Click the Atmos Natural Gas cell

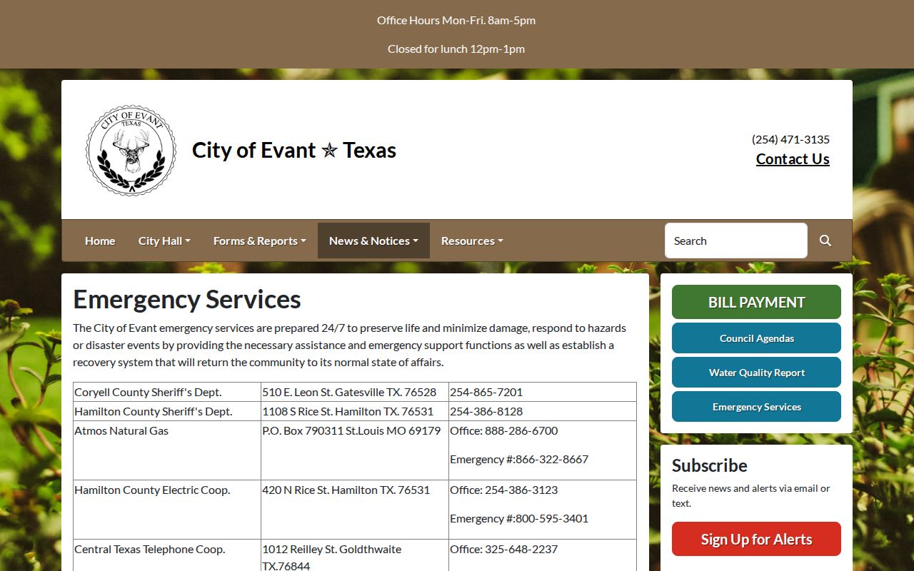click(167, 450)
